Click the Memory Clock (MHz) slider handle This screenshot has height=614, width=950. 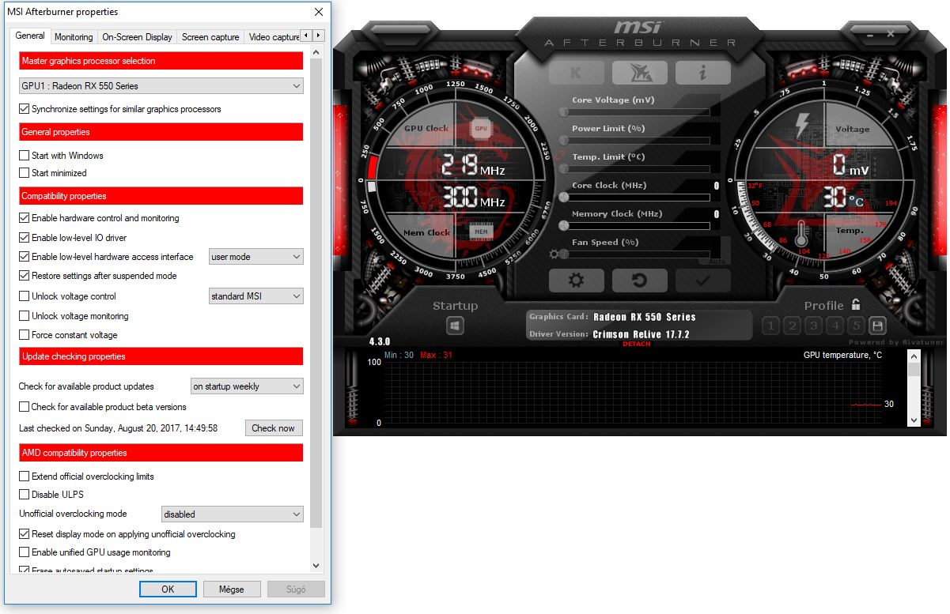coord(564,226)
